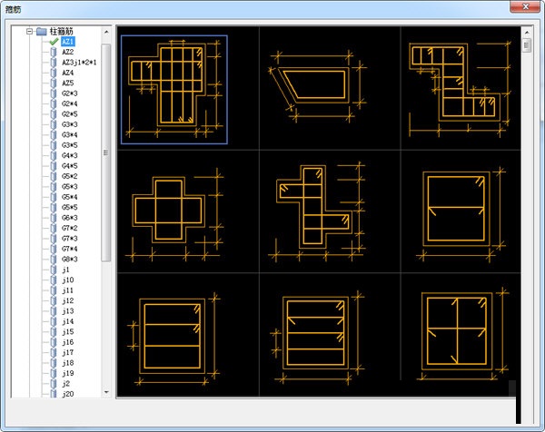
Task: Select the G4*5 stirrup type
Action: click(70, 166)
